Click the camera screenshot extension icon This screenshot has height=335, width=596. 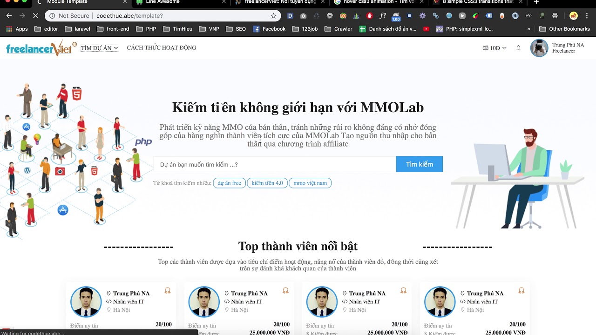[x=304, y=16]
